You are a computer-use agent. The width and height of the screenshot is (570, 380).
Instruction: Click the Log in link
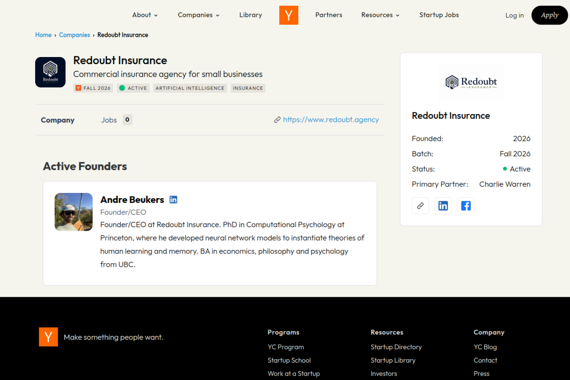[x=514, y=15]
